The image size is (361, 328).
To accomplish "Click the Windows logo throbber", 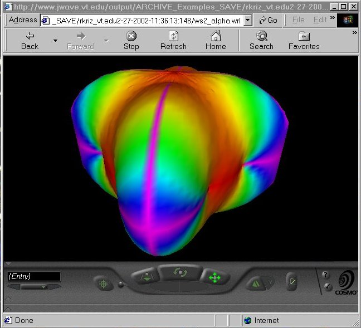I will [x=348, y=20].
